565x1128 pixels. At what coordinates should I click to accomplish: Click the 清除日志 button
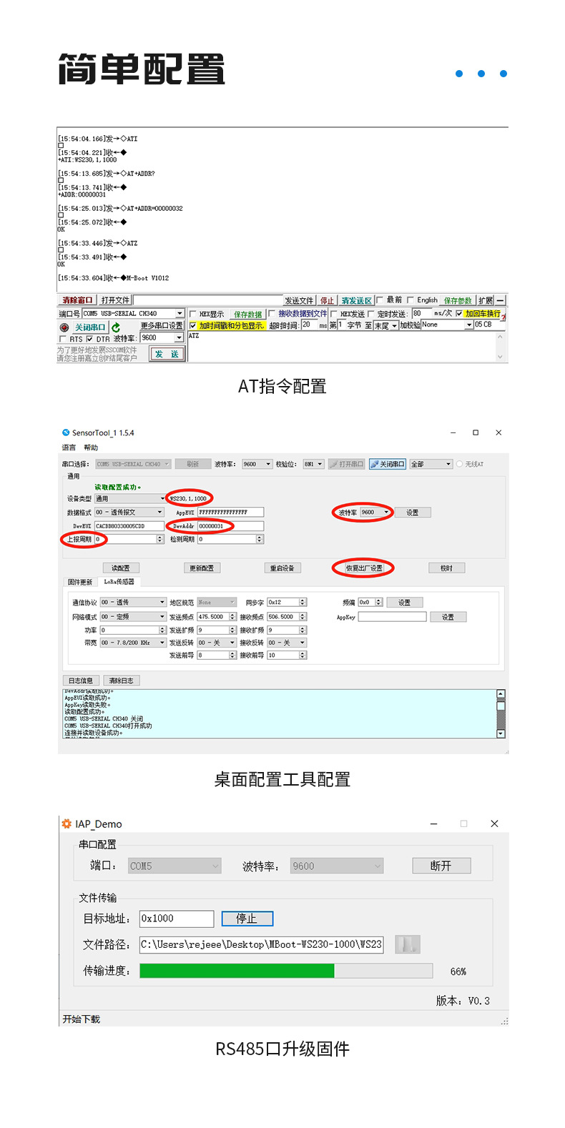pyautogui.click(x=121, y=681)
